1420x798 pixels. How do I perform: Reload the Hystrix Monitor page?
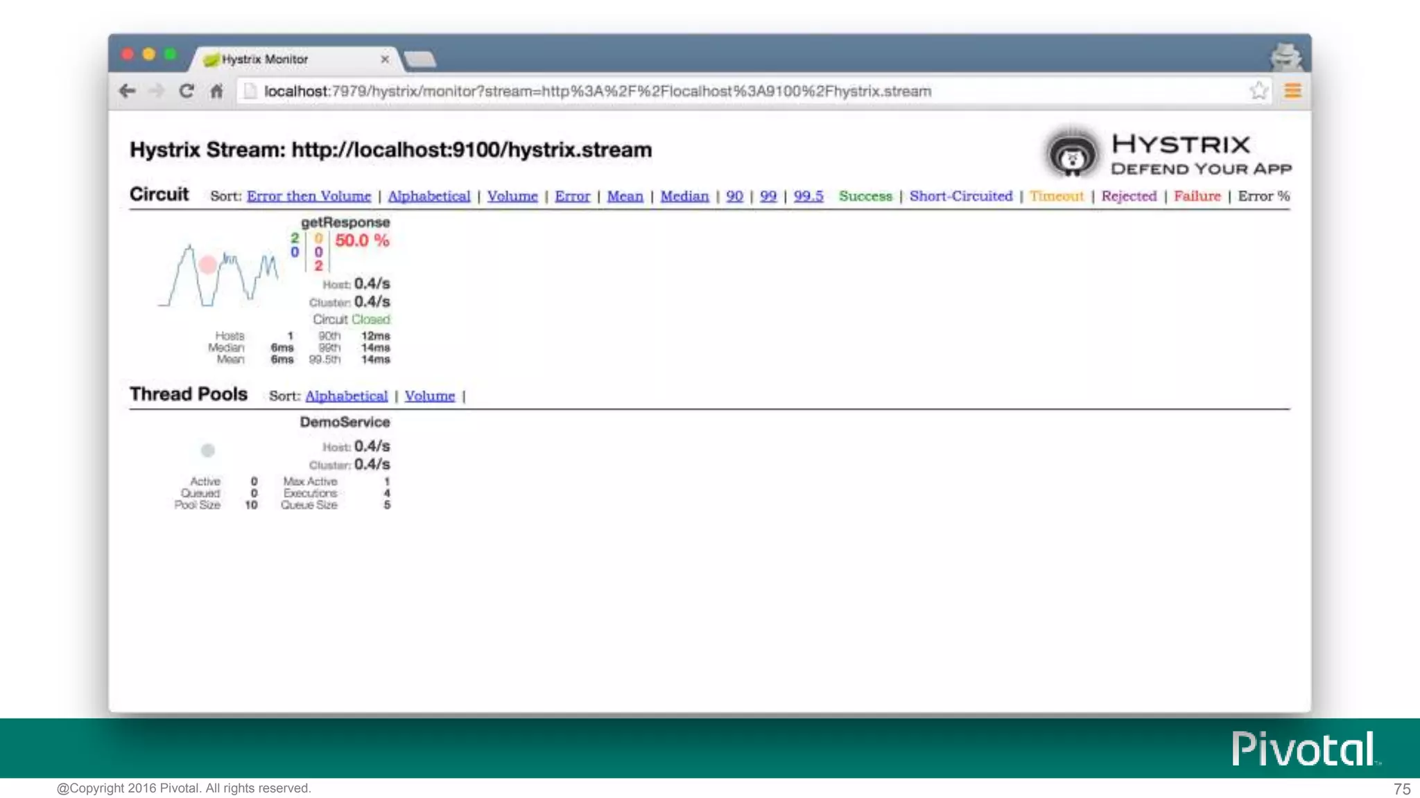tap(186, 91)
